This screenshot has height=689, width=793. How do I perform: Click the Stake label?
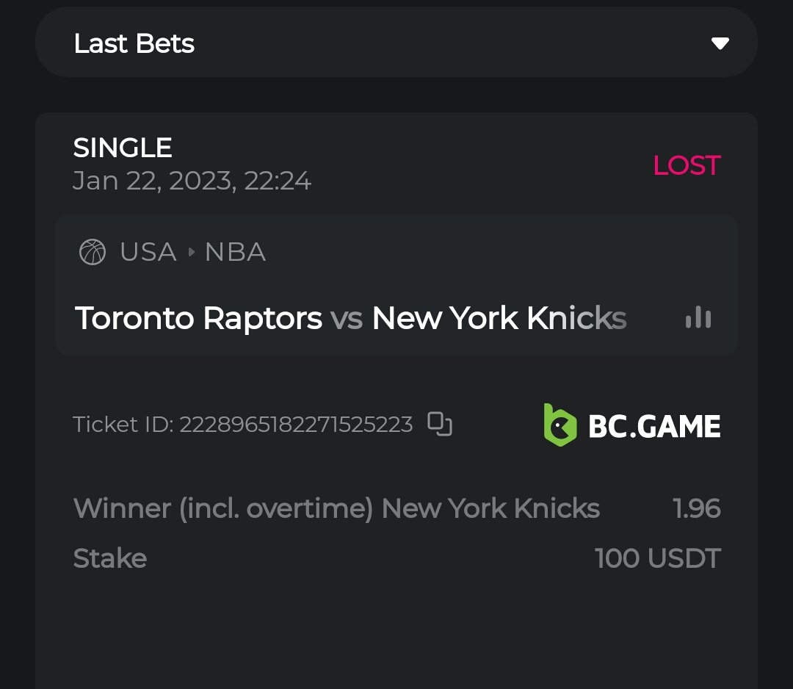(110, 558)
